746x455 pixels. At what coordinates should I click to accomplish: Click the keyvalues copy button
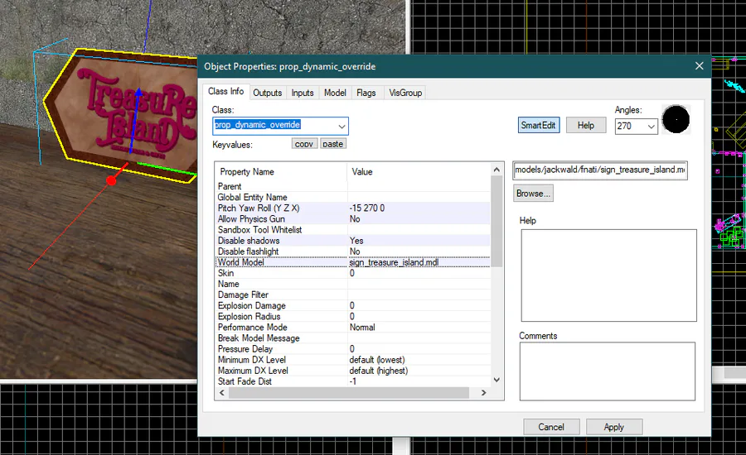(x=304, y=144)
